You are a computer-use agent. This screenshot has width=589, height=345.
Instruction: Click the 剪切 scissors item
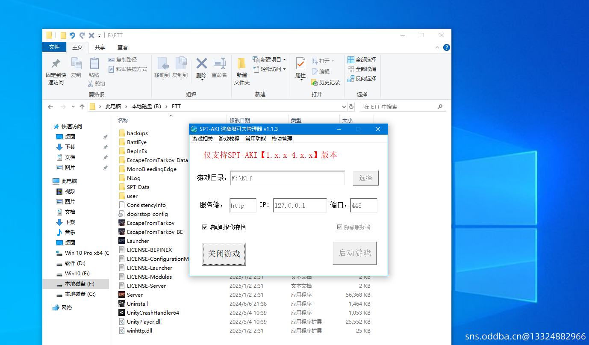point(97,84)
